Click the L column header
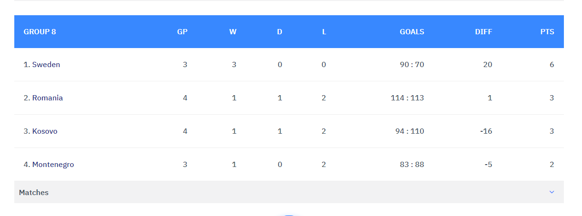Screen dimensions: 582x216 click(324, 32)
